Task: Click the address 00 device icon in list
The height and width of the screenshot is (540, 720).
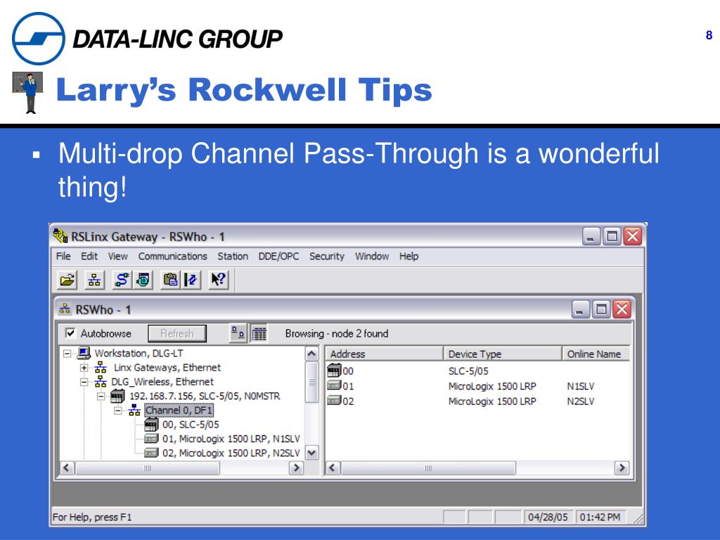Action: pyautogui.click(x=334, y=370)
